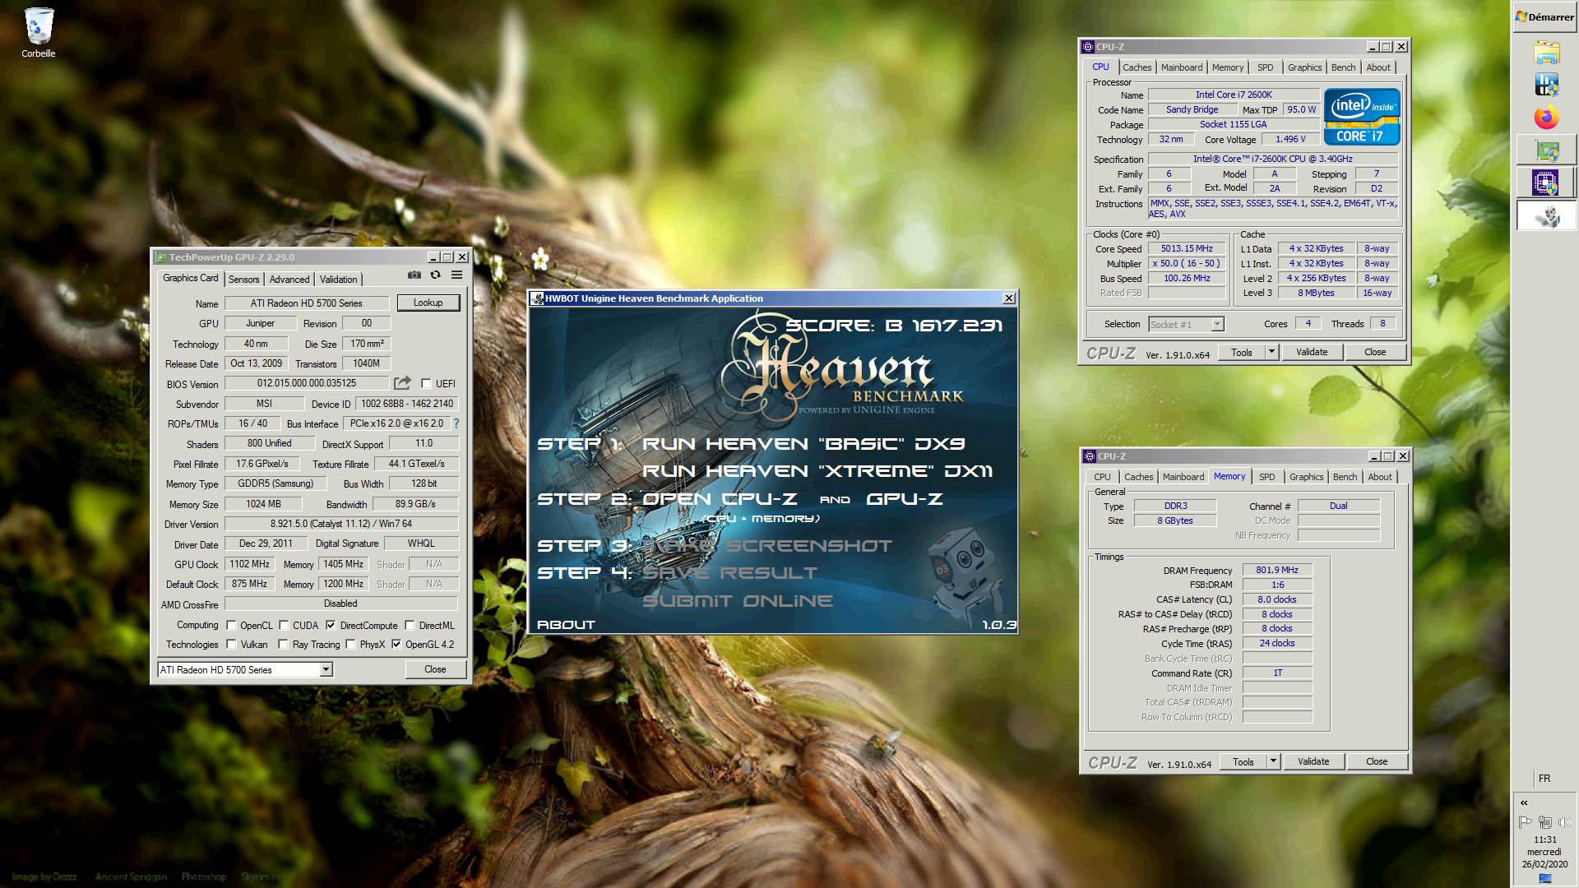This screenshot has height=888, width=1579.
Task: Launch the HWBOT app taskbar shortcut
Action: [1546, 85]
